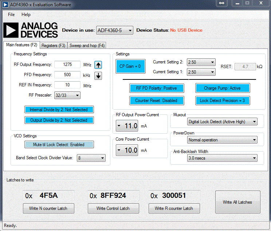
Task: Toggle Mute til Lock Detect button
Action: click(59, 145)
